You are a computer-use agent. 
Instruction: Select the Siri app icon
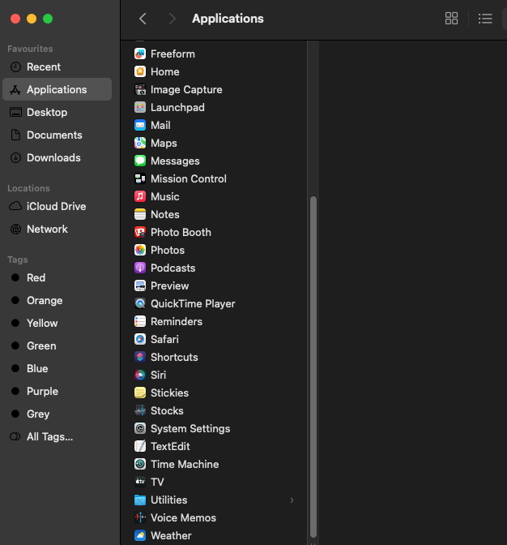[x=140, y=375]
